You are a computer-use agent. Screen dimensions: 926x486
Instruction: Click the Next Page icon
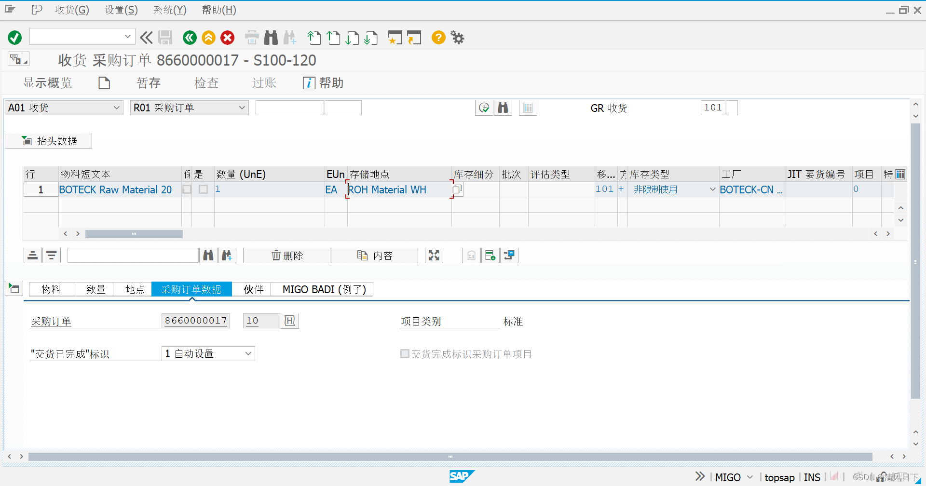pos(352,38)
